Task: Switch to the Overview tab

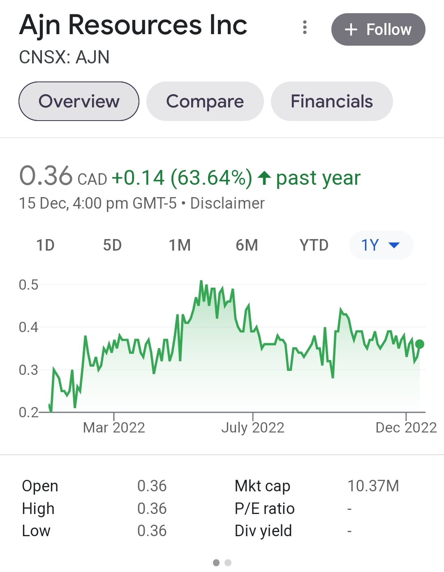Action: (79, 101)
